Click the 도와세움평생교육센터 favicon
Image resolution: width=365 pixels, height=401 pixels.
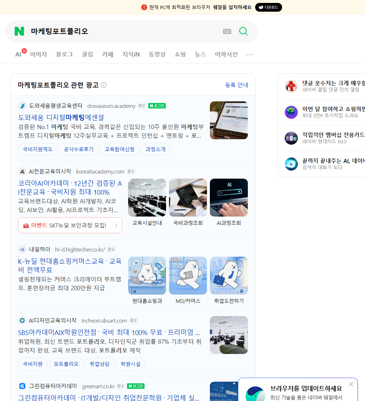pos(22,106)
